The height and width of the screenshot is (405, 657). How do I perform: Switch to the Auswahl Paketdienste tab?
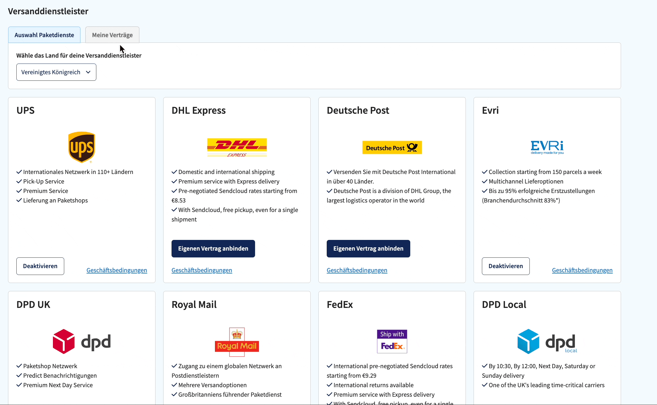click(44, 35)
